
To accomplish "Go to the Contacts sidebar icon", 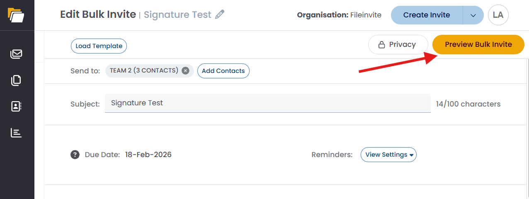I will point(16,107).
